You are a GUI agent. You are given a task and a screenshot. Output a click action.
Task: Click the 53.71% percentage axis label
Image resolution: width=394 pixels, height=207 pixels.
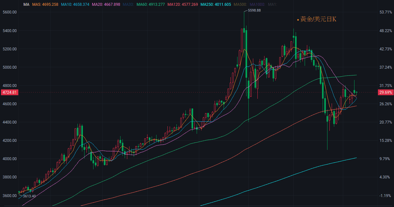point(386,12)
